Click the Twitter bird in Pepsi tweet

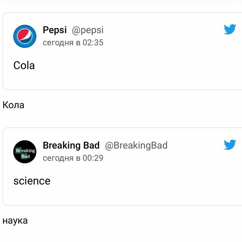coord(230,29)
